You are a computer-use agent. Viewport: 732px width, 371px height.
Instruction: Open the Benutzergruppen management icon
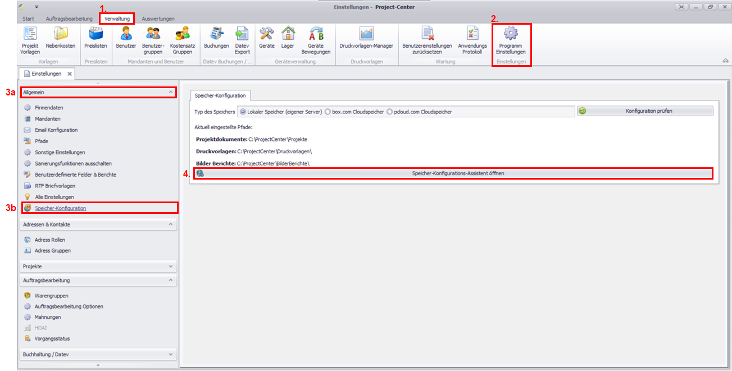152,35
